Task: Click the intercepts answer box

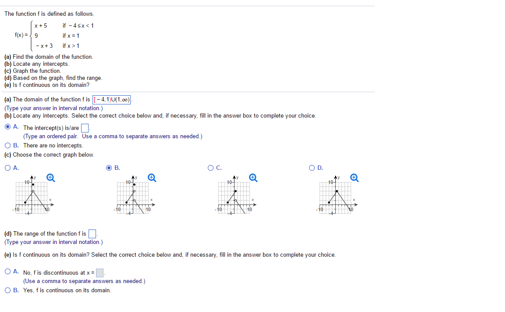Action: [85, 128]
